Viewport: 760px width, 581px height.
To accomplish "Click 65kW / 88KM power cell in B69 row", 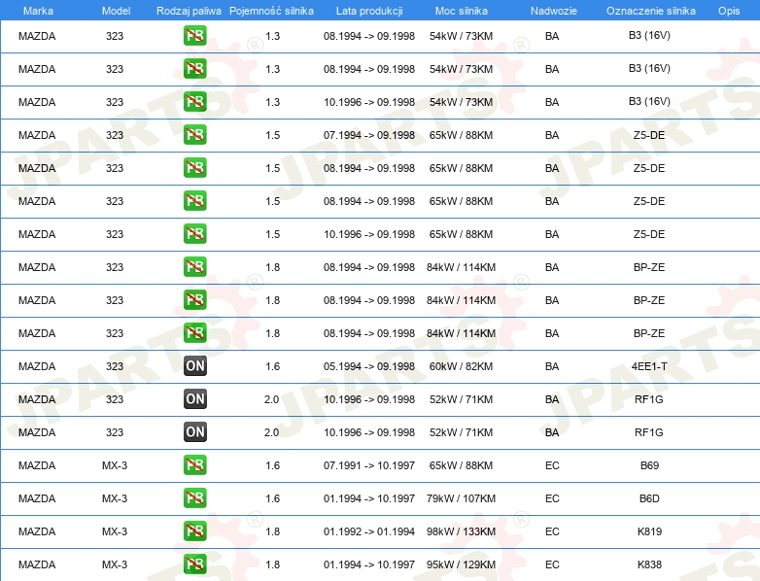I will pyautogui.click(x=461, y=465).
